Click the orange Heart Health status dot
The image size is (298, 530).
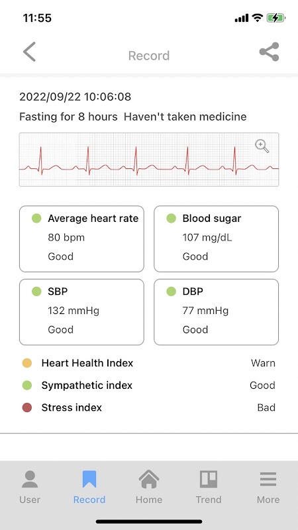click(27, 363)
